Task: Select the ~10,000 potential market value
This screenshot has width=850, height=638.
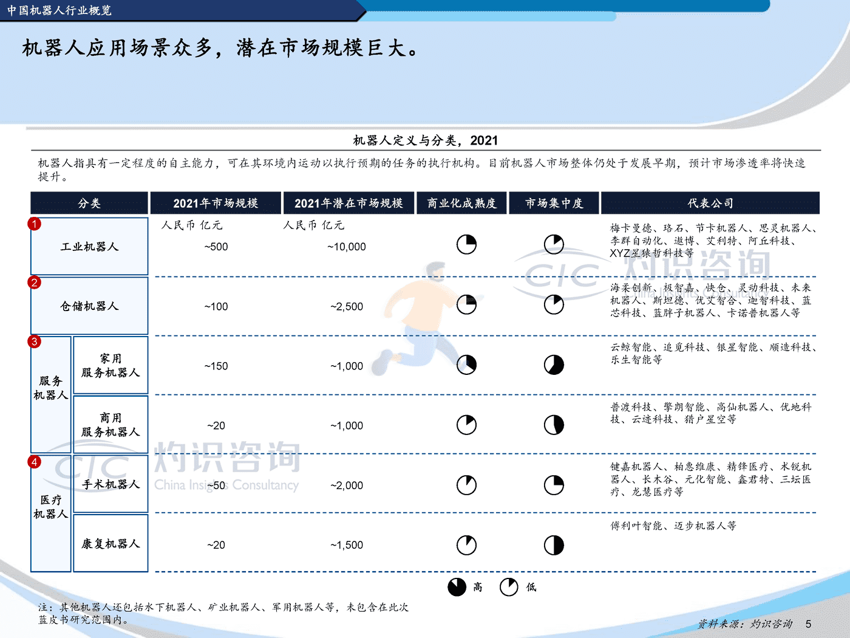Action: point(347,247)
